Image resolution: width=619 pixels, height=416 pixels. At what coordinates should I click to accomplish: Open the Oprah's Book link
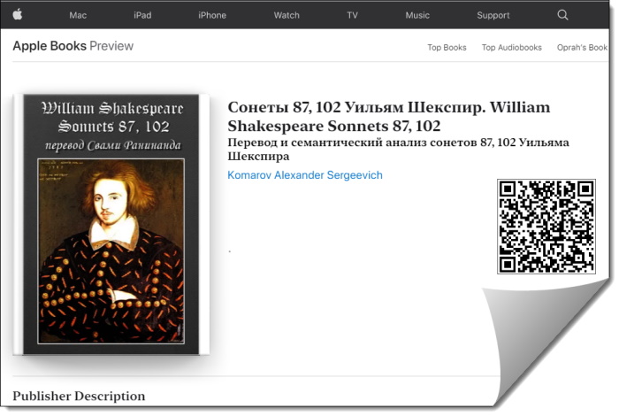(x=582, y=48)
